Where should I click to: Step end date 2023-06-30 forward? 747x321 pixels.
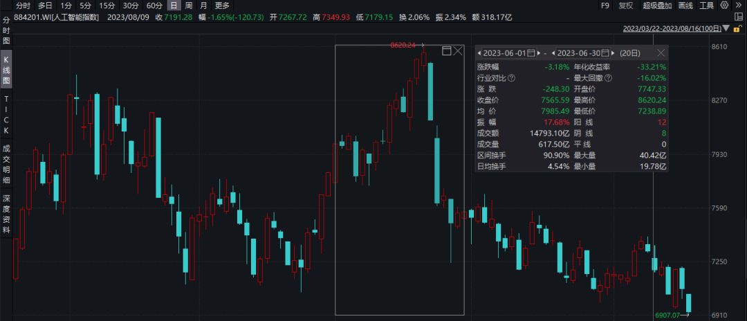[613, 53]
